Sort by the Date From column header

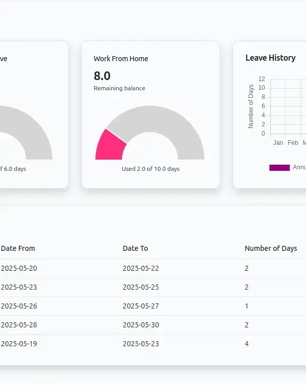coord(18,248)
